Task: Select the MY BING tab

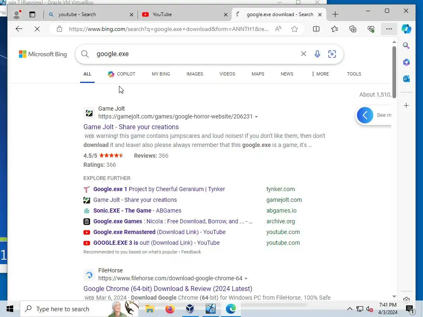Action: (161, 74)
